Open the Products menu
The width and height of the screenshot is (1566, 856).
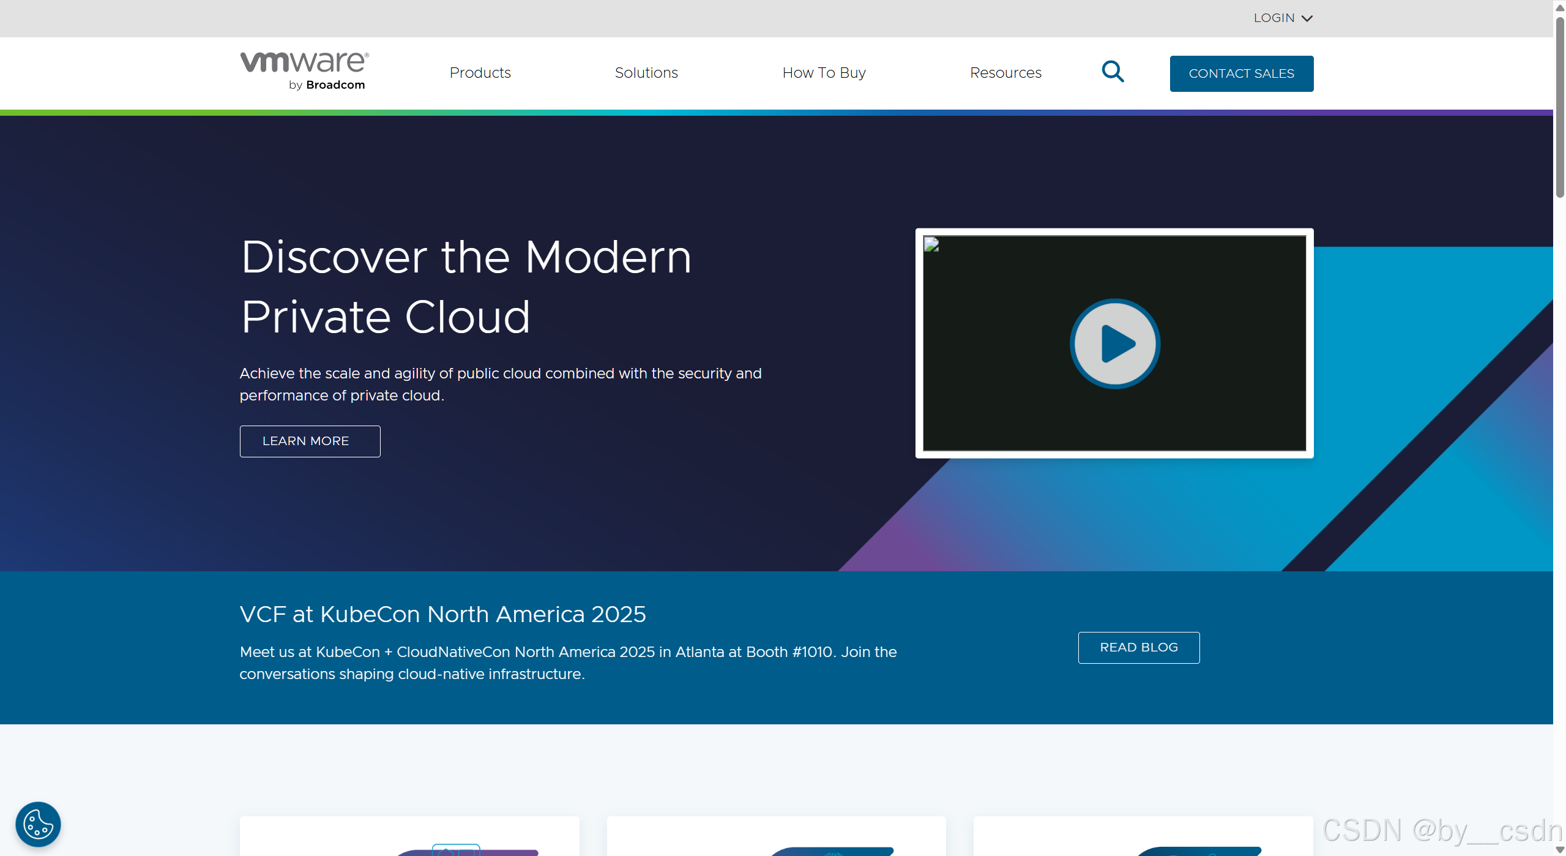point(480,73)
